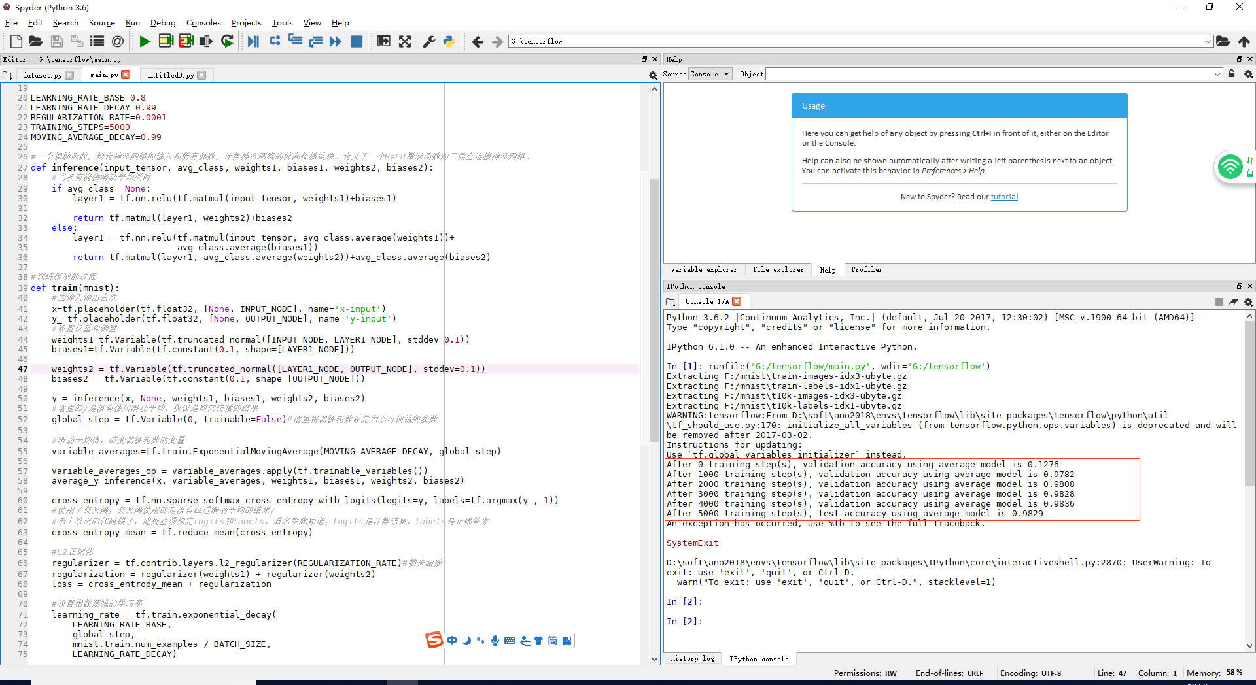Image resolution: width=1256 pixels, height=685 pixels.
Task: Open file using folder toolbar icon
Action: point(36,41)
